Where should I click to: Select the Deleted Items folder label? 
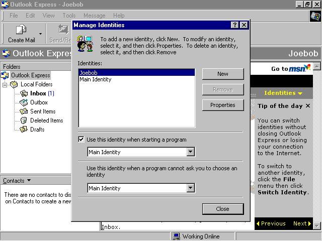coord(47,120)
